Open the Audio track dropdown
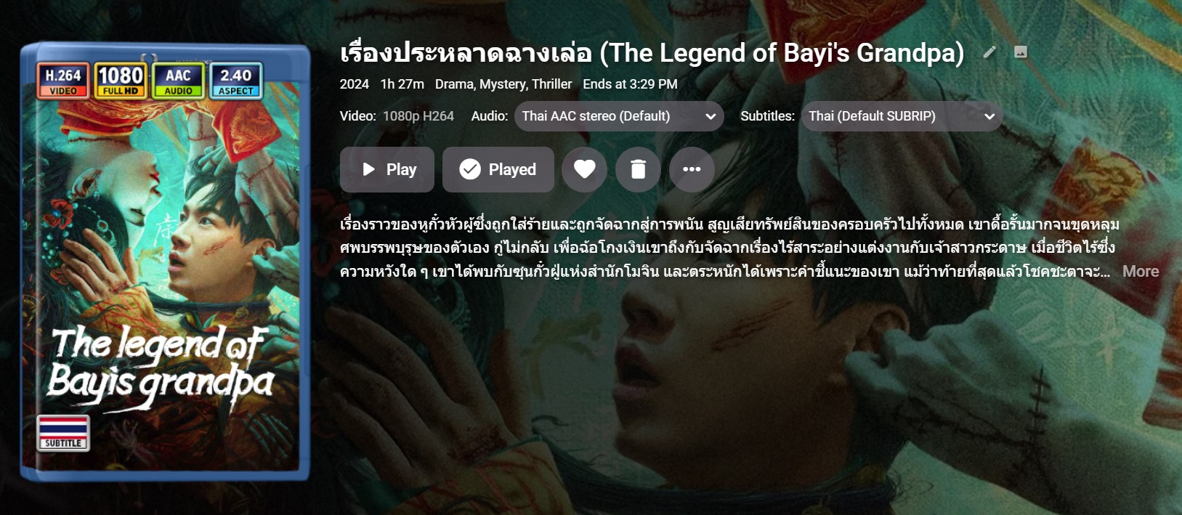This screenshot has height=515, width=1182. (619, 116)
